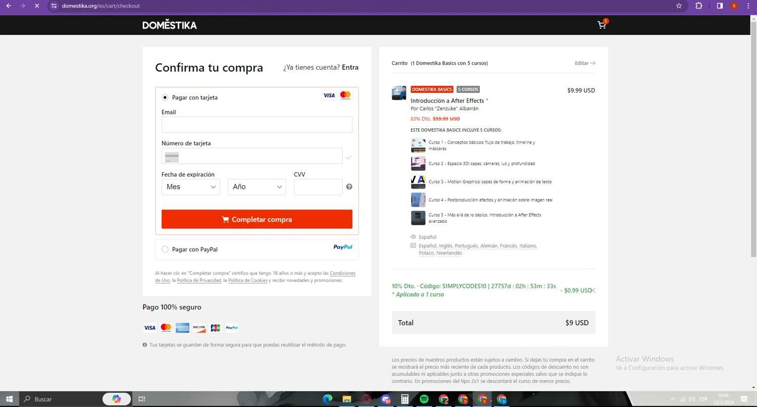The width and height of the screenshot is (757, 407).
Task: Open Copilot from the taskbar
Action: pos(117,399)
